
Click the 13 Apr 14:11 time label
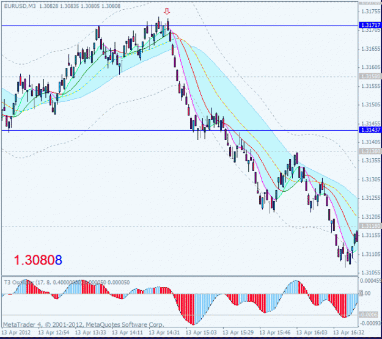(127, 332)
